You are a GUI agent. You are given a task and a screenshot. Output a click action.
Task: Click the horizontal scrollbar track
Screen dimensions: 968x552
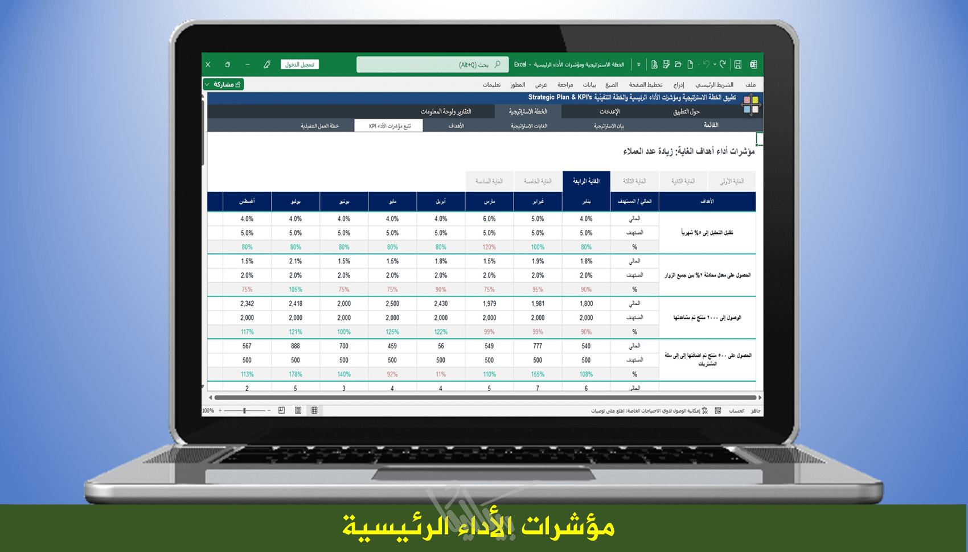tap(485, 397)
